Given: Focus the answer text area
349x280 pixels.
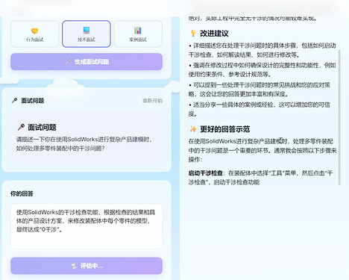Looking at the screenshot, I should tap(87, 226).
